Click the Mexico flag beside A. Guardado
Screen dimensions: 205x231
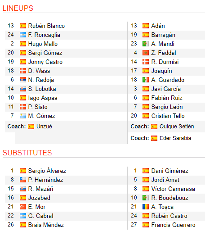click(146, 80)
